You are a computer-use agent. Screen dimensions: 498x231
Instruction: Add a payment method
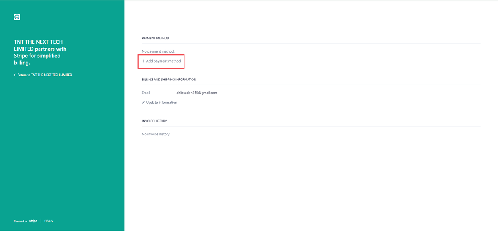click(x=163, y=61)
